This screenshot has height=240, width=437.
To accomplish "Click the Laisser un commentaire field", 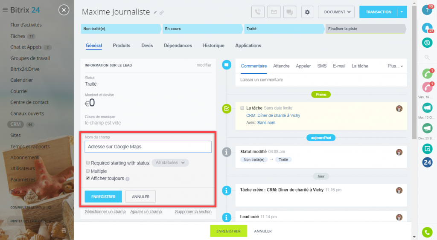I will tap(321, 80).
